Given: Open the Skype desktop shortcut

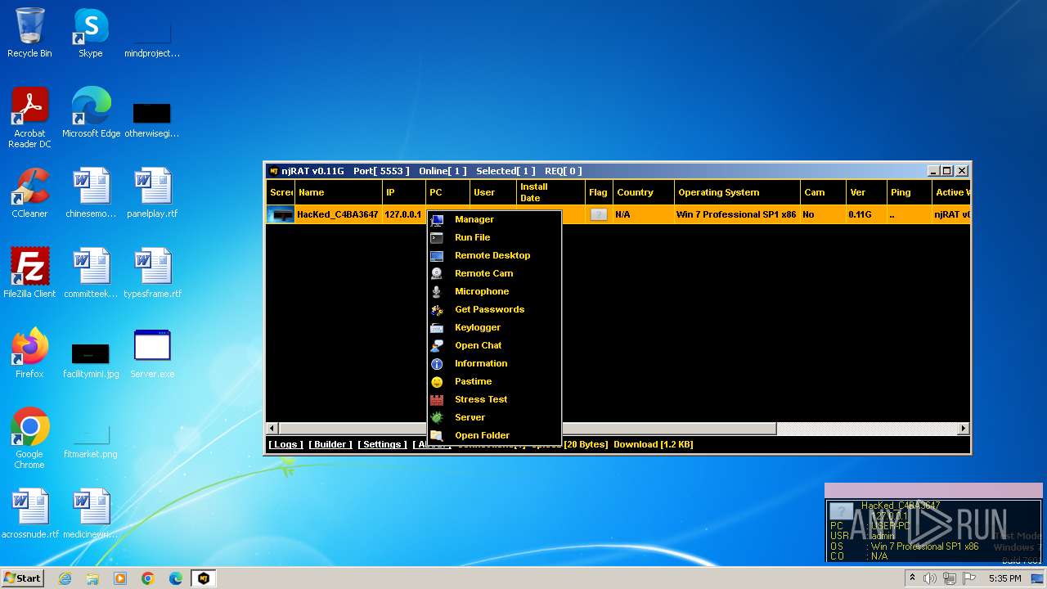Looking at the screenshot, I should pyautogui.click(x=91, y=34).
